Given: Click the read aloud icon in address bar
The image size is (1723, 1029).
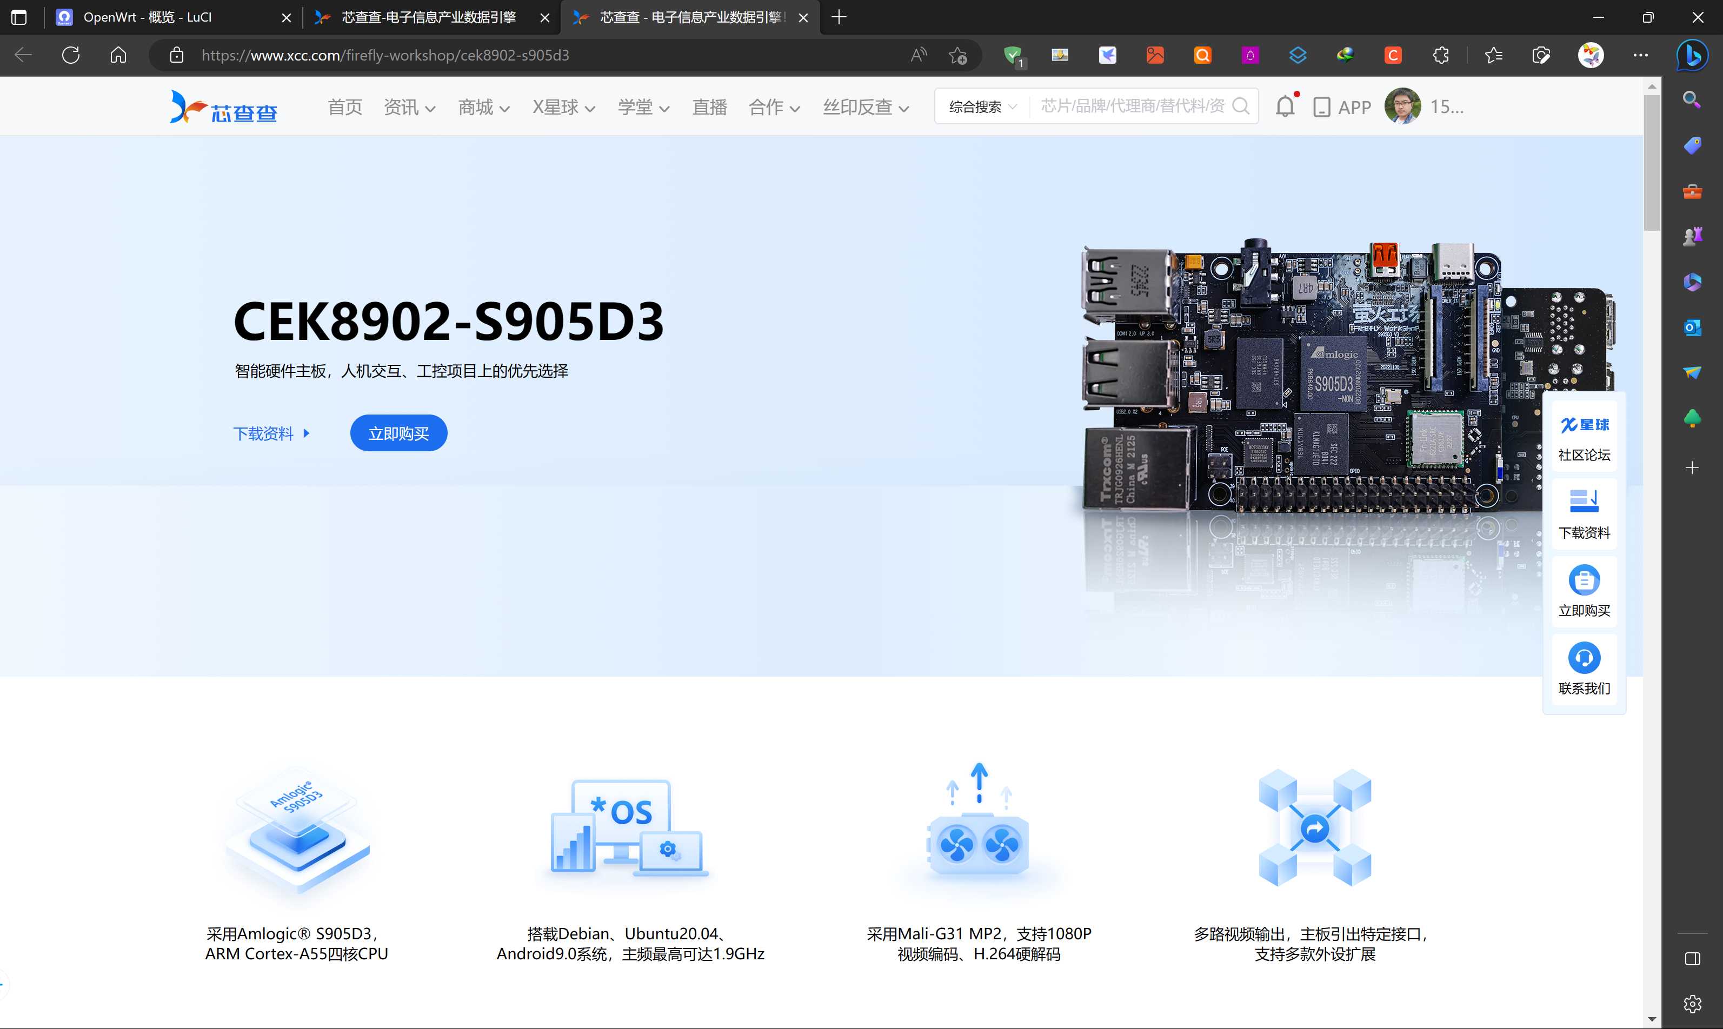Looking at the screenshot, I should pos(919,55).
